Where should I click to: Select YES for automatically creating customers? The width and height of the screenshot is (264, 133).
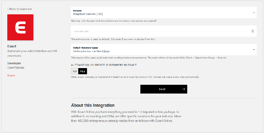pyautogui.click(x=83, y=71)
